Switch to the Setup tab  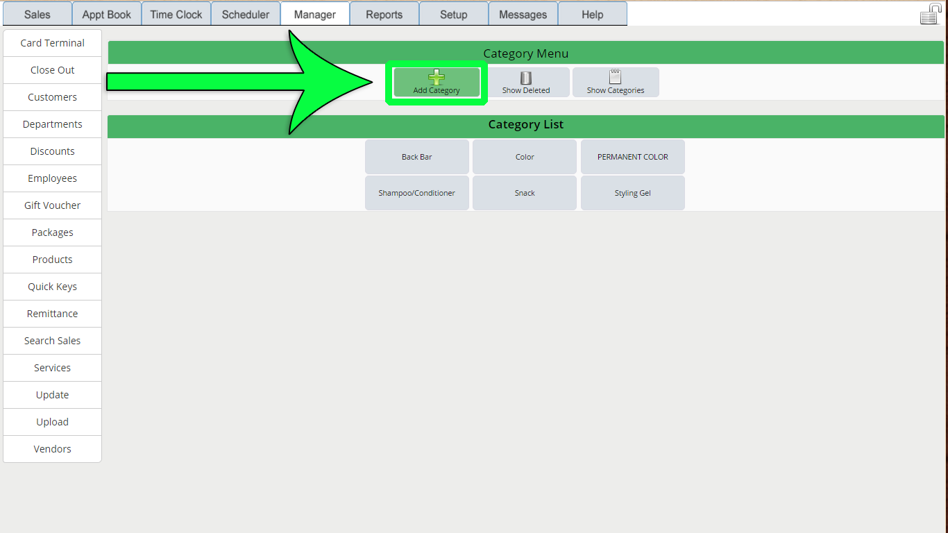[x=454, y=14]
